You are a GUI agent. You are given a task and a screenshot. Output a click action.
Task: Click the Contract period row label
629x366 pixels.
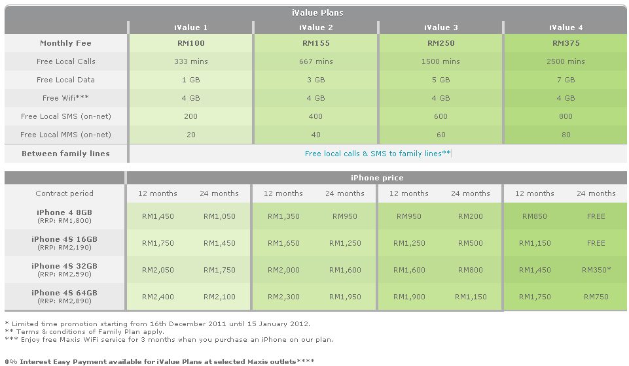[x=64, y=193]
